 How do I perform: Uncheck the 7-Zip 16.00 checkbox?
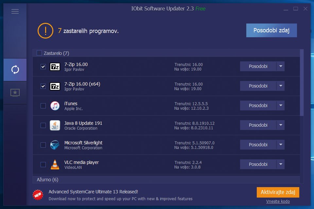pyautogui.click(x=43, y=67)
